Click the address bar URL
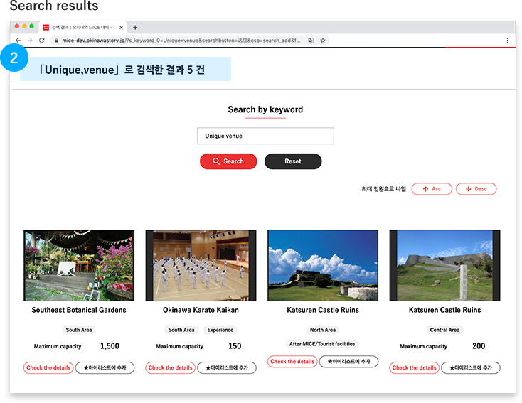Image resolution: width=522 pixels, height=403 pixels. 181,41
